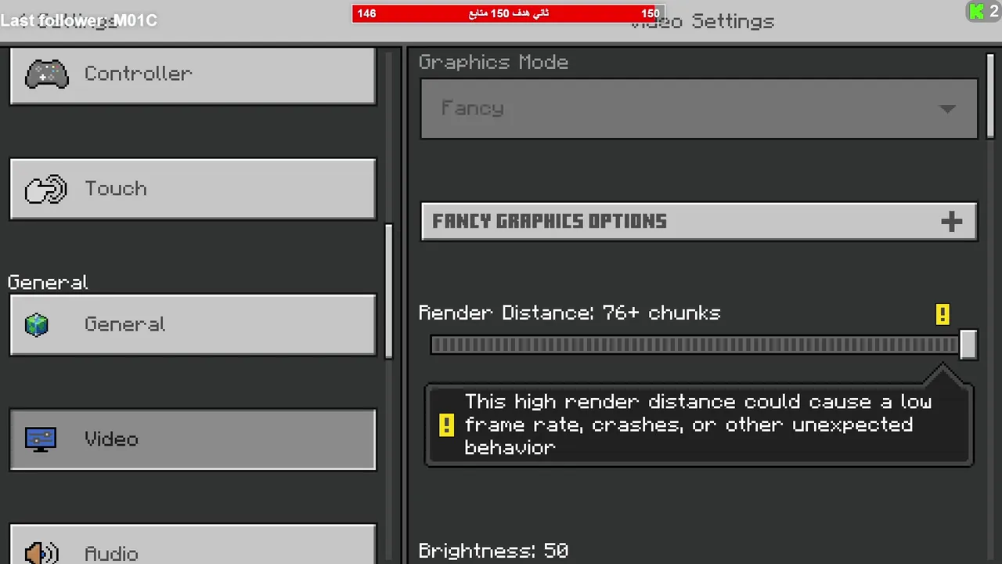Open the Graphics Mode Fancy dropdown
The height and width of the screenshot is (564, 1002).
(x=699, y=109)
